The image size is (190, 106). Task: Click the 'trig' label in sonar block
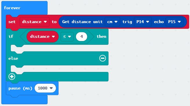[x=127, y=22]
